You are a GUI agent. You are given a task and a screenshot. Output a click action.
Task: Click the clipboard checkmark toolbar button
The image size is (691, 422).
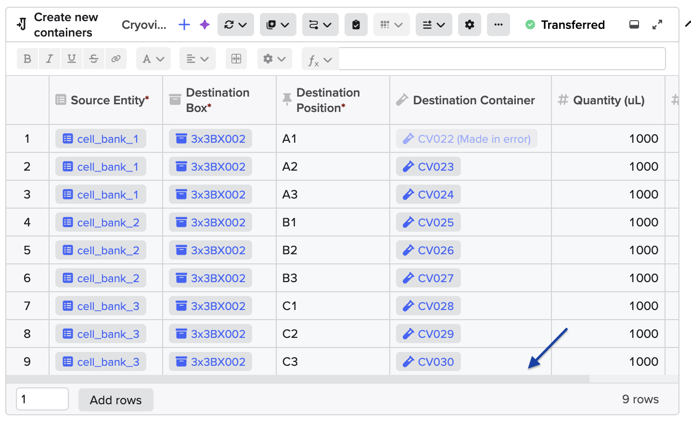(356, 25)
